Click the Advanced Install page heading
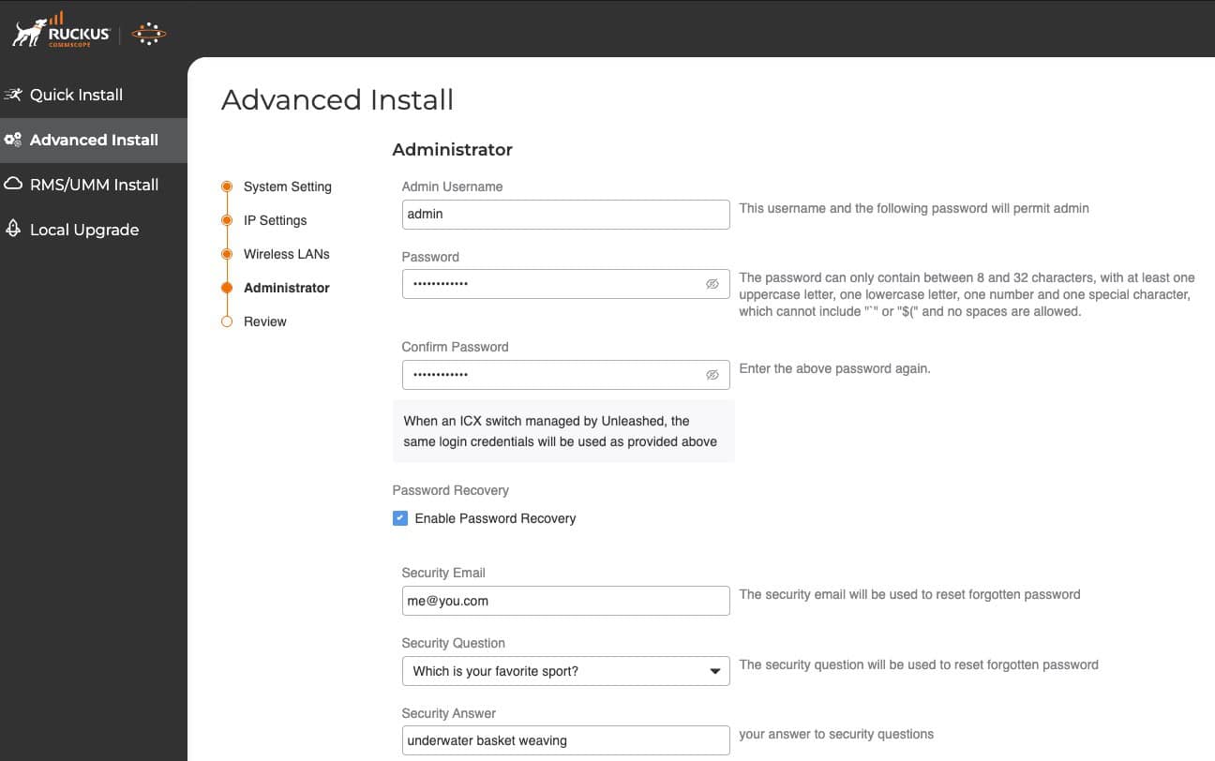The image size is (1215, 761). (x=337, y=99)
